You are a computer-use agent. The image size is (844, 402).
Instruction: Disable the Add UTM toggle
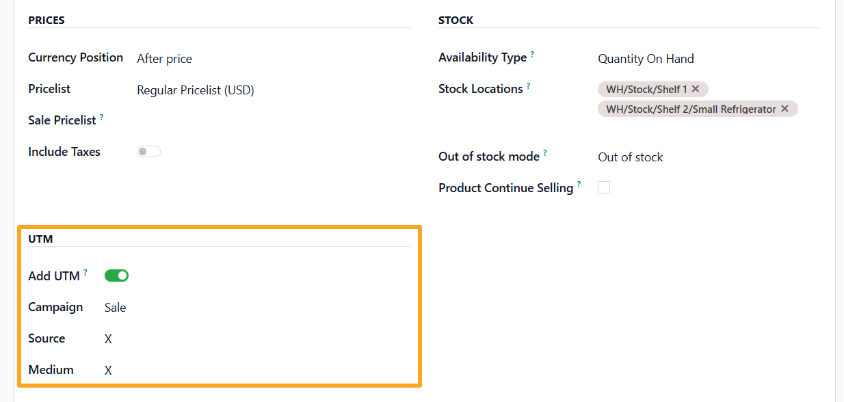click(x=116, y=276)
